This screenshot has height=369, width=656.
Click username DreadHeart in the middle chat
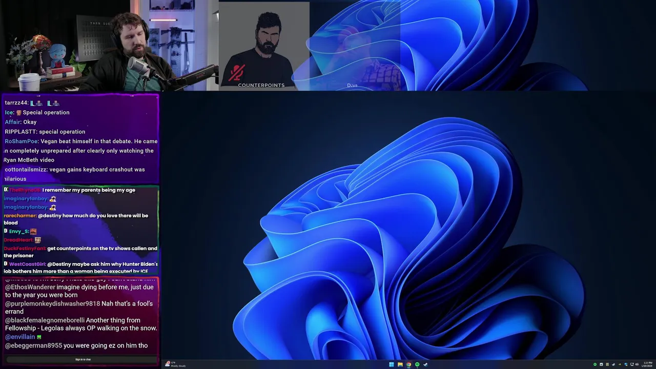coord(18,240)
